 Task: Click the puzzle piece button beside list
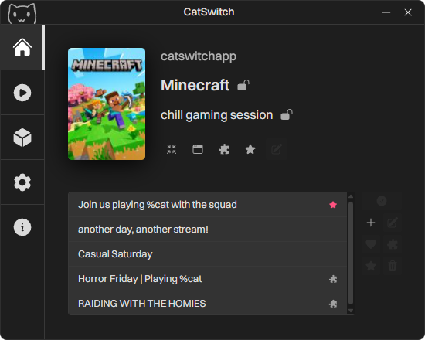(393, 244)
